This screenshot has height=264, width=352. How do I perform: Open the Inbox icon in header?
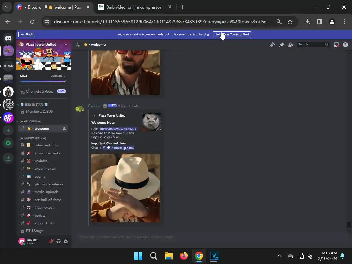click(x=336, y=45)
